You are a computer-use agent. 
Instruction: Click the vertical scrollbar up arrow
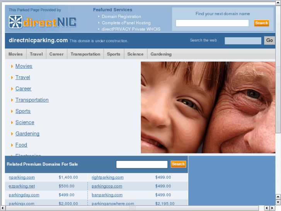pos(278,2)
